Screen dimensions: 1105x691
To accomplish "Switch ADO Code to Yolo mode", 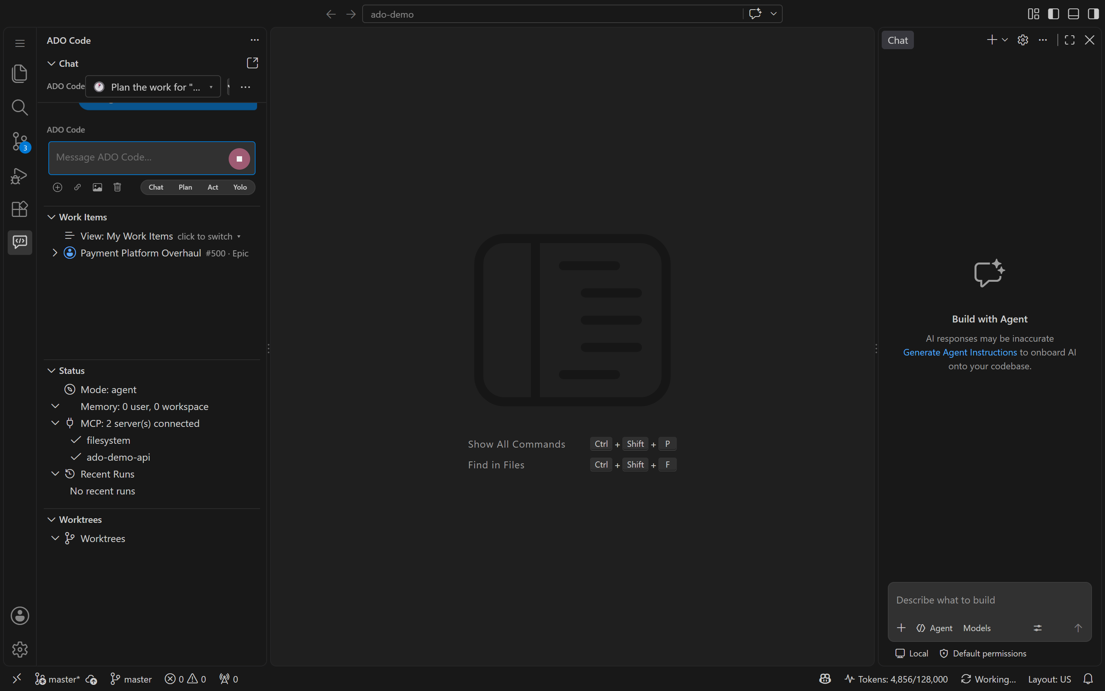I will click(240, 187).
